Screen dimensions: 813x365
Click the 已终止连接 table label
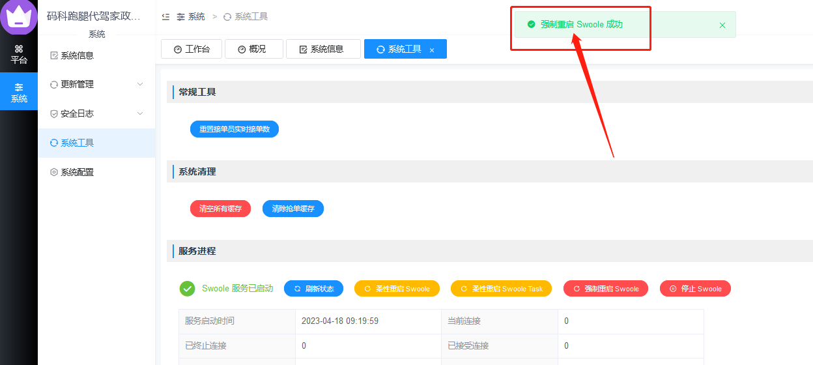pyautogui.click(x=206, y=345)
